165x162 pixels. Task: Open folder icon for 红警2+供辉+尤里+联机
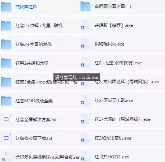click(x=6, y=26)
